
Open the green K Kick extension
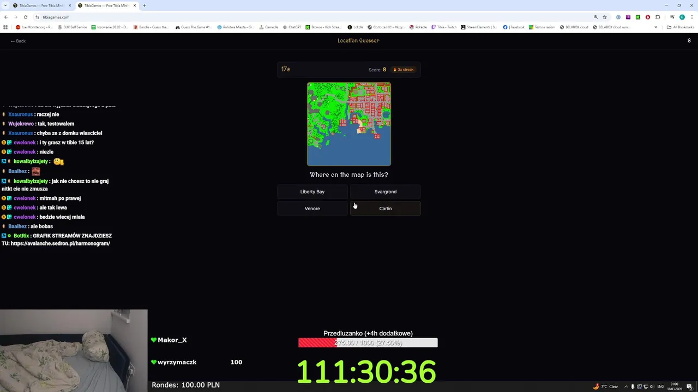[638, 17]
